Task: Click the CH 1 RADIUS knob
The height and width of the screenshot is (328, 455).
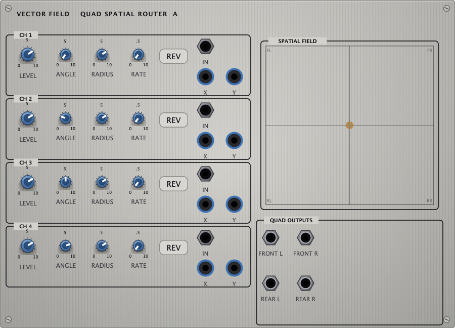Action: coord(102,55)
